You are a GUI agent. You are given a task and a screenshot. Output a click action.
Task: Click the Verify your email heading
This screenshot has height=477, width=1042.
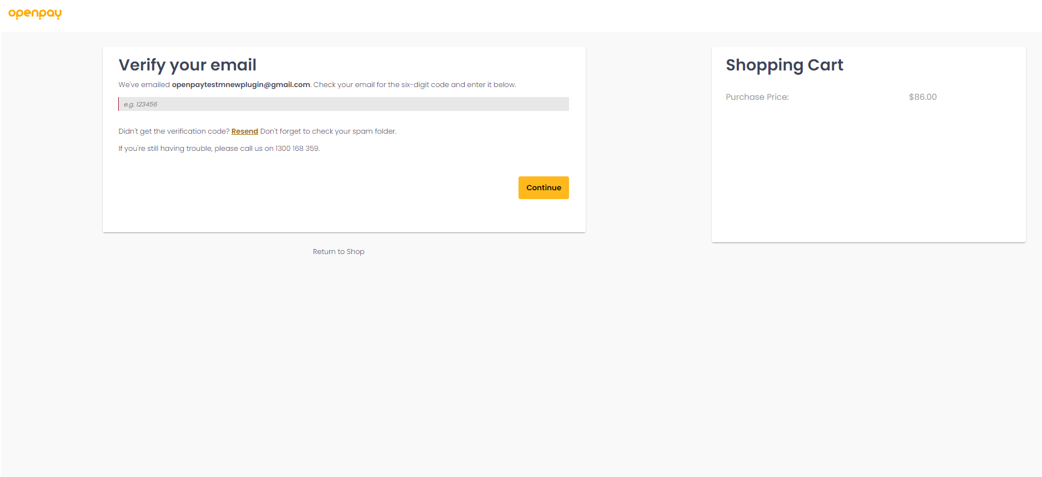click(187, 65)
